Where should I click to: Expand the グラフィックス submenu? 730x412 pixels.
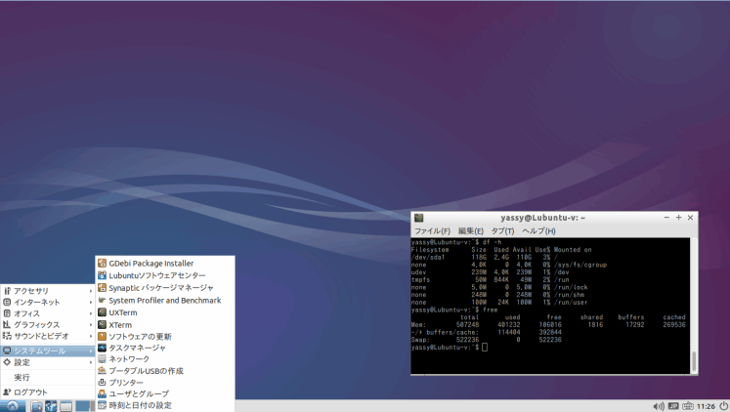coord(48,324)
